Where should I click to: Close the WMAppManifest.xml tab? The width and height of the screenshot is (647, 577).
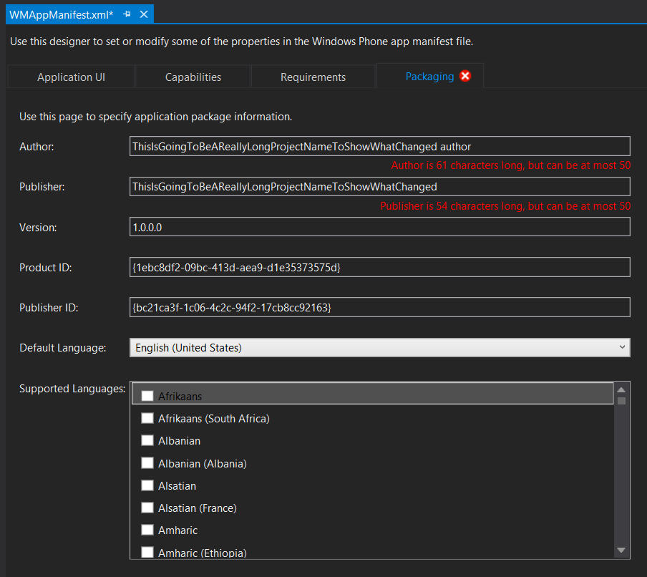[144, 14]
